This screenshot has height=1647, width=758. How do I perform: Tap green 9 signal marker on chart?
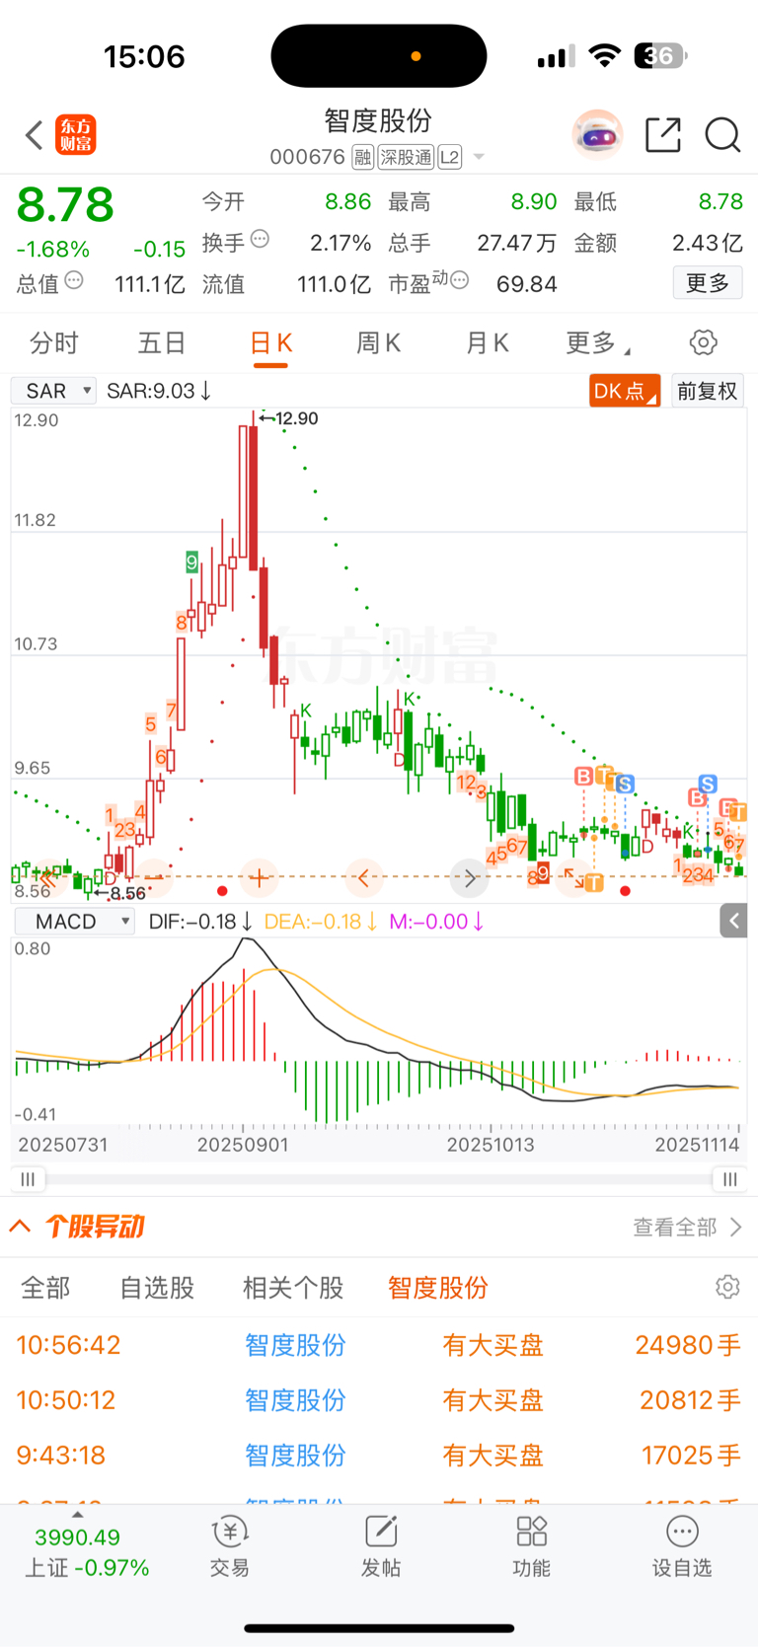(x=192, y=562)
